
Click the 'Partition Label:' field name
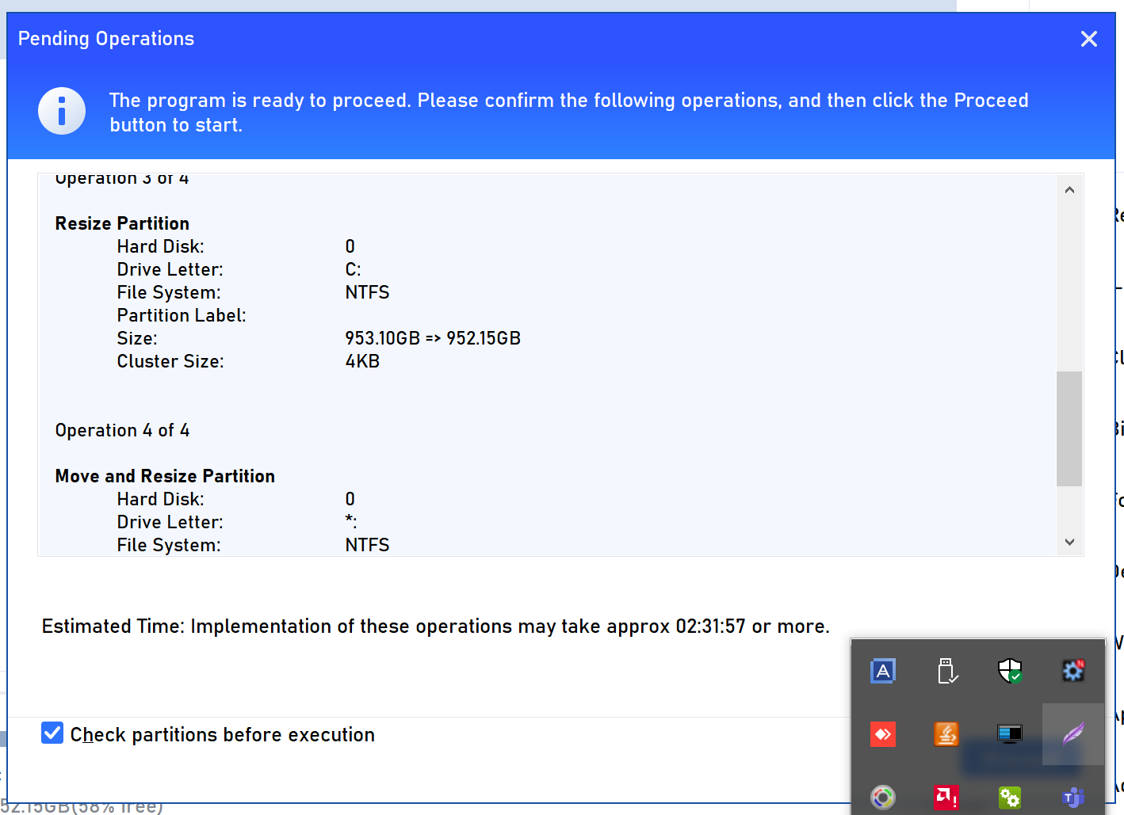(x=182, y=315)
